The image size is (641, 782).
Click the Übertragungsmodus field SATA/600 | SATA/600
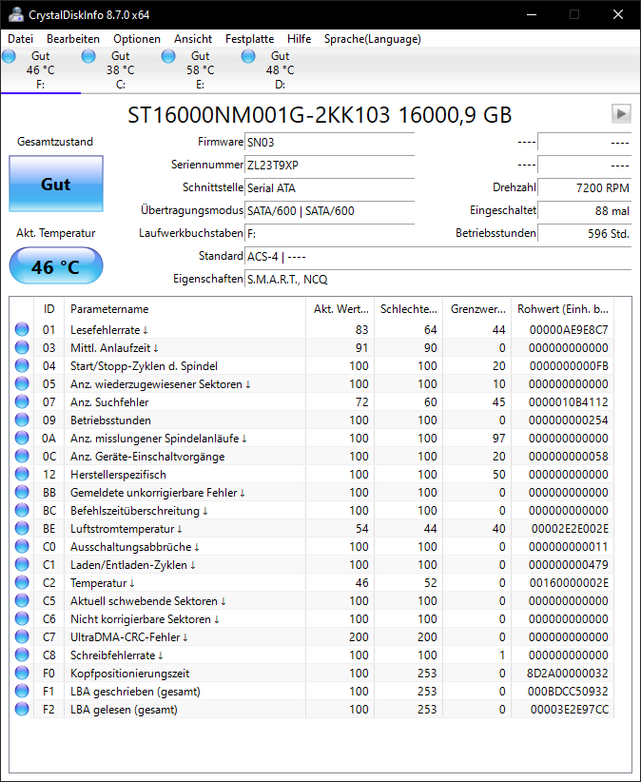pos(329,211)
